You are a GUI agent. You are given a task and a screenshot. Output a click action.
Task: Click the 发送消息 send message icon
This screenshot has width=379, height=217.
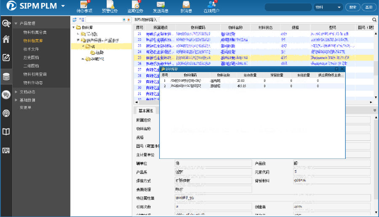[x=160, y=6]
